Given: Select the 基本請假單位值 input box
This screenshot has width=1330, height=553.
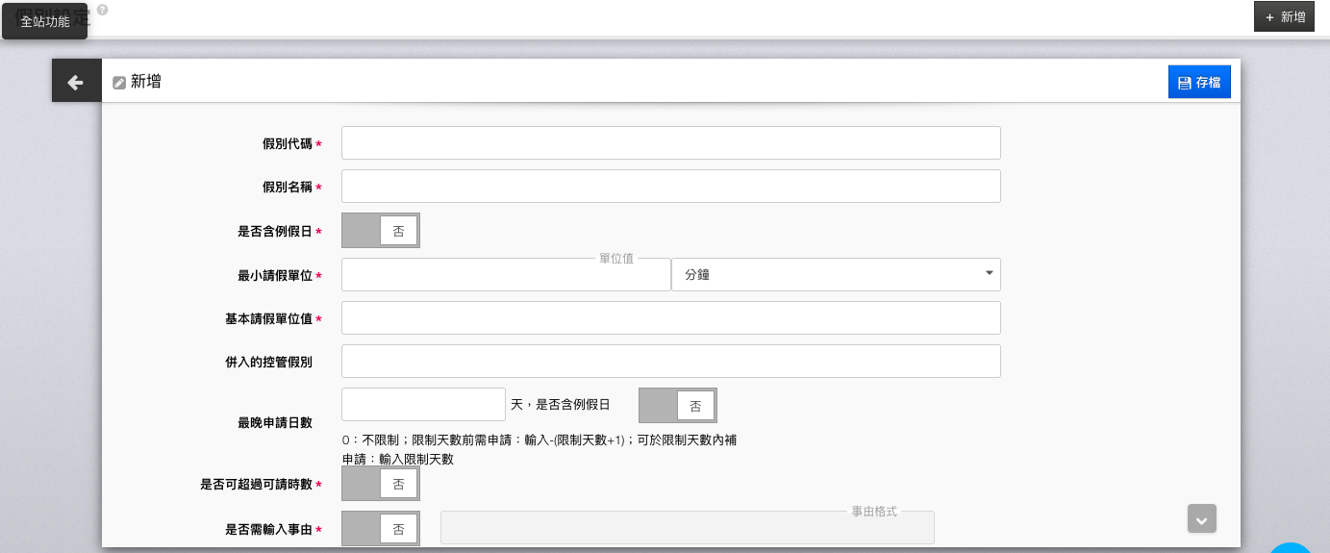Looking at the screenshot, I should [x=670, y=318].
